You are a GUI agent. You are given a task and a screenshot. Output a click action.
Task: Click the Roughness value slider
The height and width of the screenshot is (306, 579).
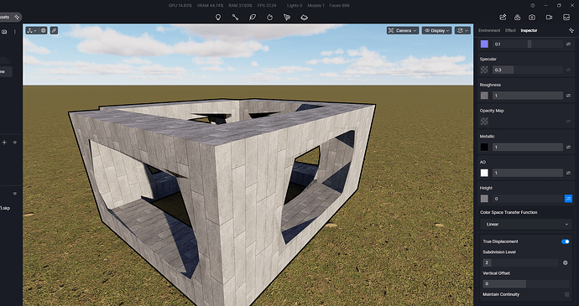(x=527, y=96)
